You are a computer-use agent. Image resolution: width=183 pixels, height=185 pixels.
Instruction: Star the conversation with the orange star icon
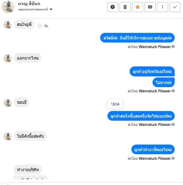(x=138, y=7)
